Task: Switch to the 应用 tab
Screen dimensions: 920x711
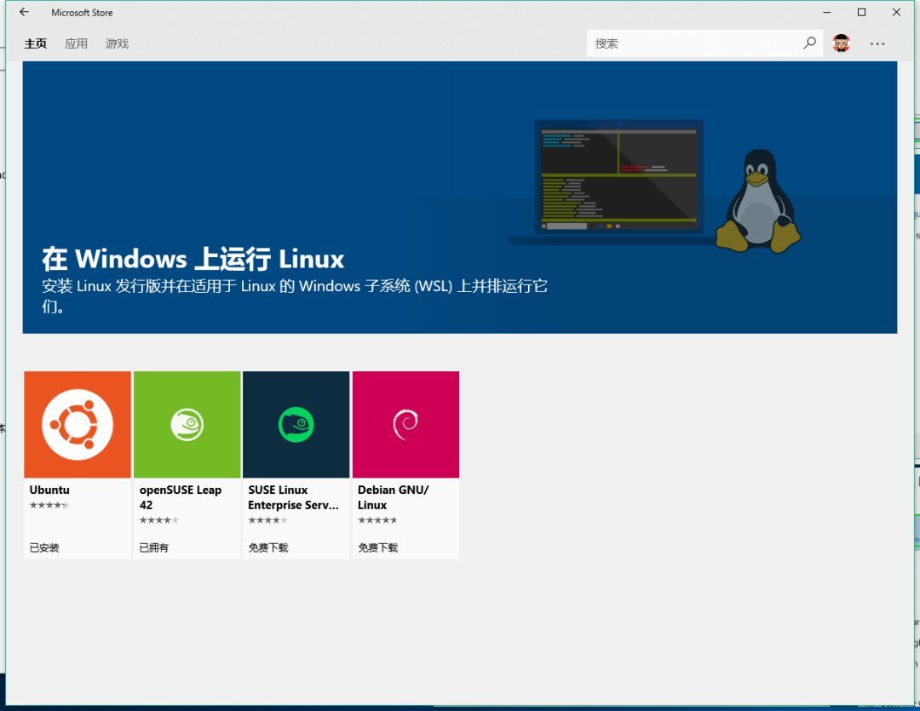Action: point(76,43)
